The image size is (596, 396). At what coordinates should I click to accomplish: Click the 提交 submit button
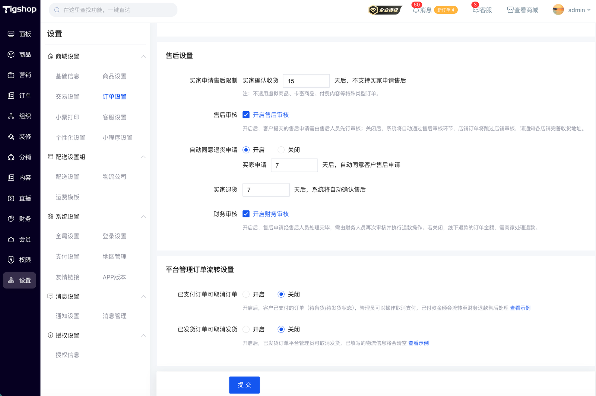coord(244,385)
